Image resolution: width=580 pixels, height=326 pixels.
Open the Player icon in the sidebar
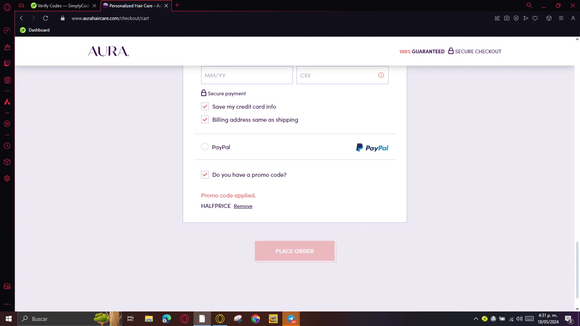click(x=7, y=124)
